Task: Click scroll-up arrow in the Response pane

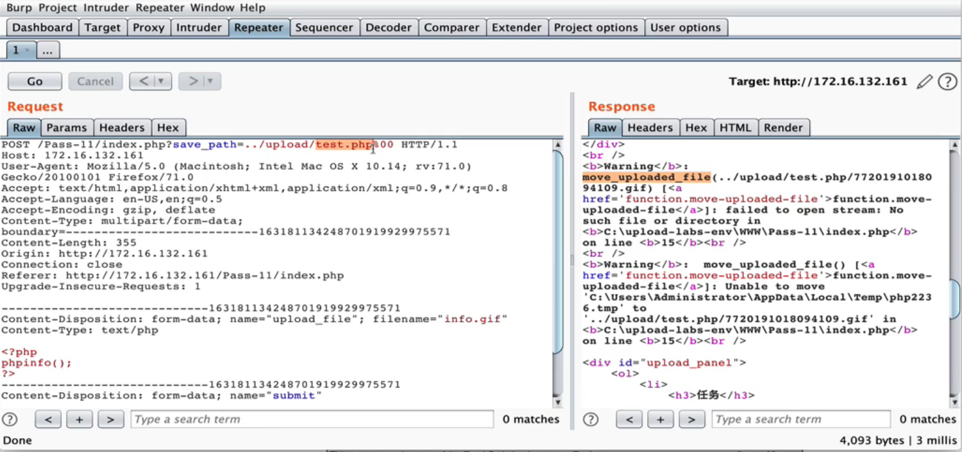Action: click(955, 145)
